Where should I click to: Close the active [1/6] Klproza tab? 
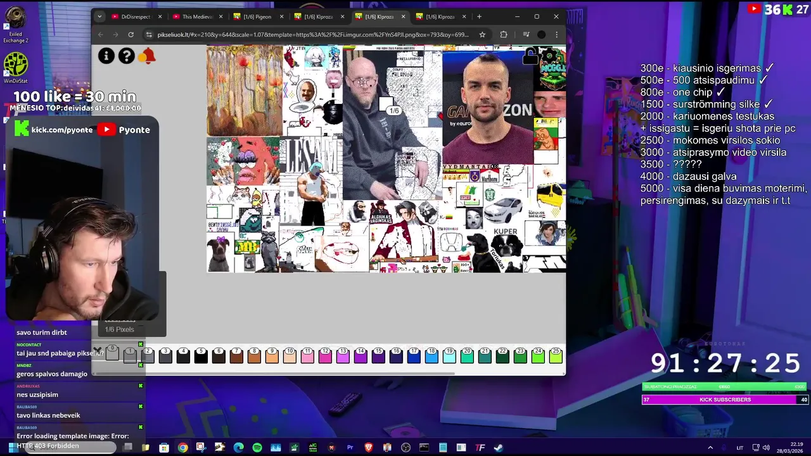tap(403, 16)
